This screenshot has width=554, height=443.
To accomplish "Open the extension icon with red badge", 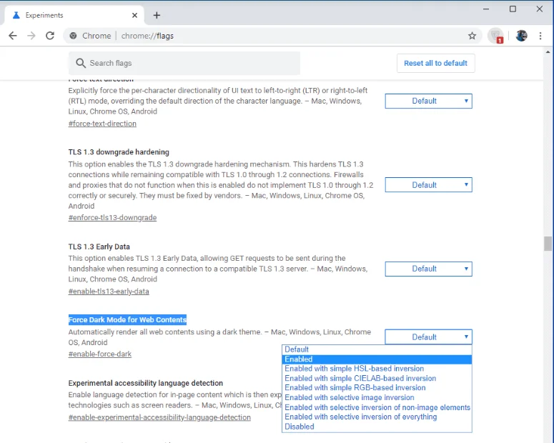I will coord(495,36).
